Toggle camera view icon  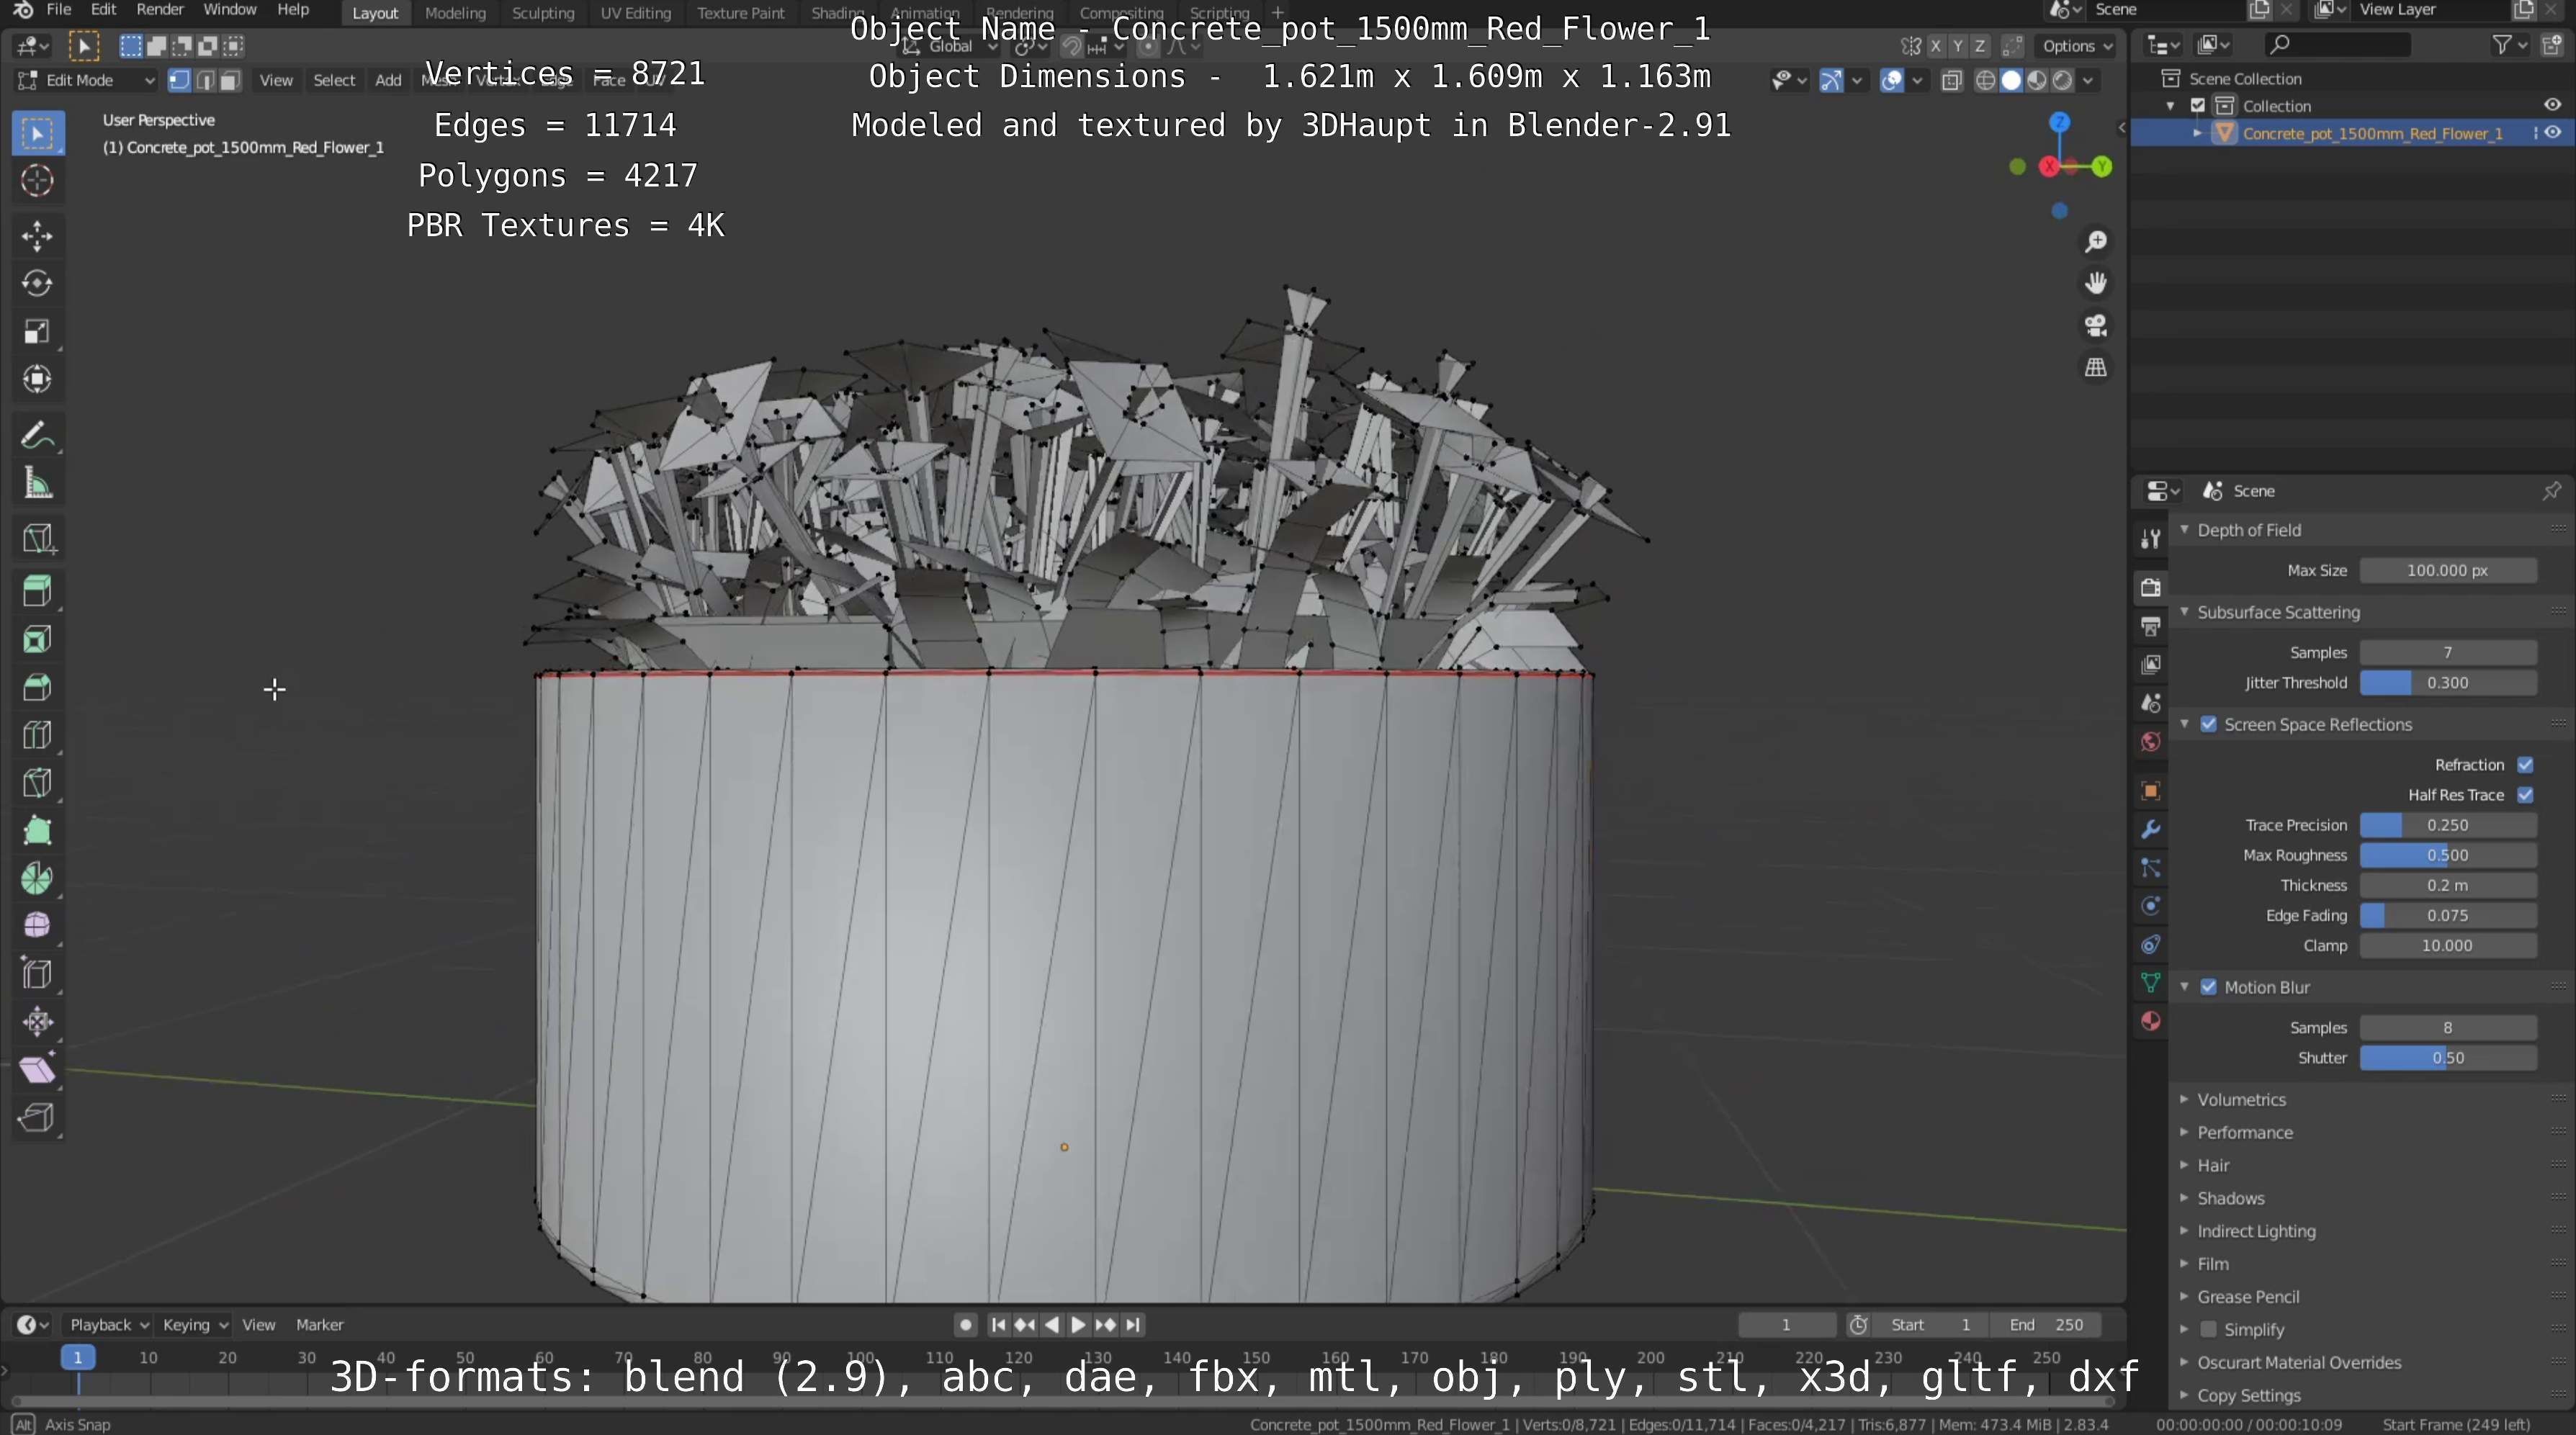click(2095, 326)
